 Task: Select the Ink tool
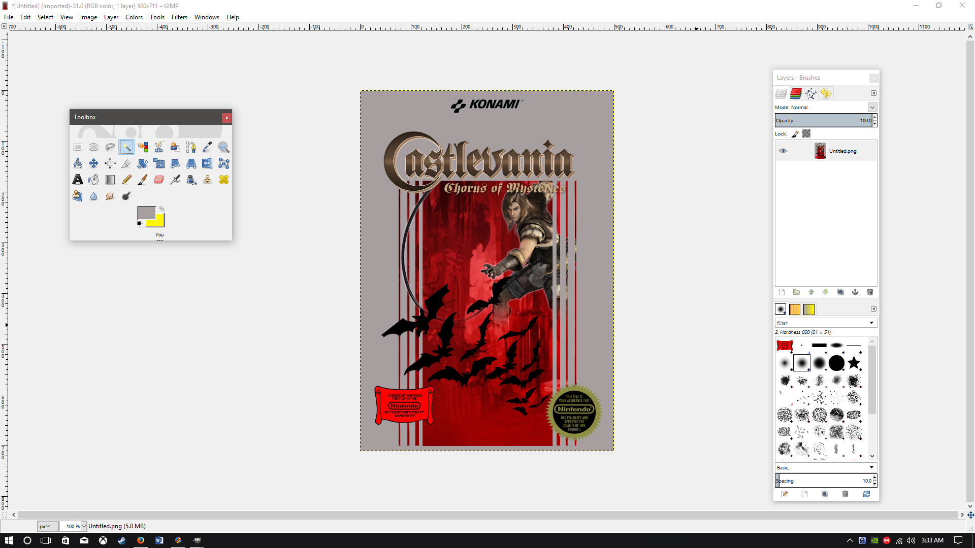pyautogui.click(x=191, y=180)
